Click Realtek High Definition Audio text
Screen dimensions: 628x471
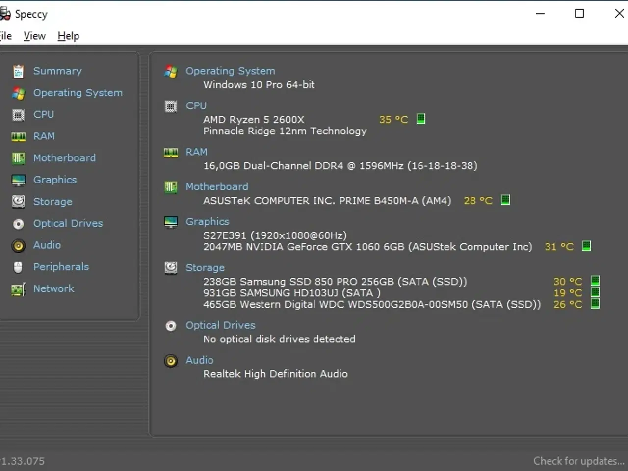(275, 374)
